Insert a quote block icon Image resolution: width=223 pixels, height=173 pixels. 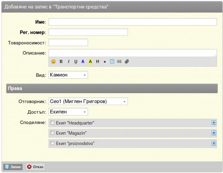(119, 61)
